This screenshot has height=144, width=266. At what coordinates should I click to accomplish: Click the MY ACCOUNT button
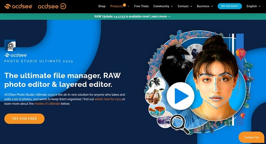pos(230,6)
